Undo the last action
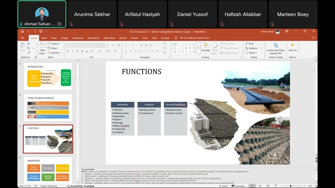335x188 pixels. [28, 32]
